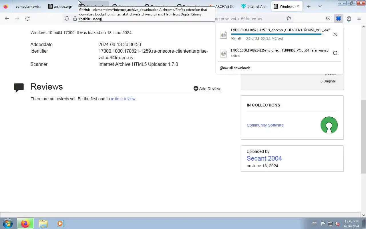Click the scrollbar down arrow
This screenshot has width=366, height=229.
click(363, 215)
